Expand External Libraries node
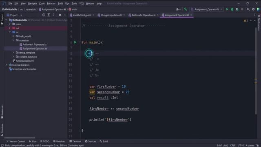 pyautogui.click(x=7, y=65)
